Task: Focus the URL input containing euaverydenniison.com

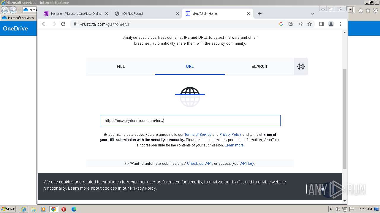Action: (190, 121)
